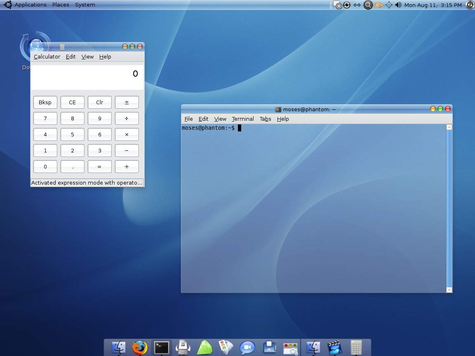This screenshot has width=475, height=356.
Task: Click the orange keyring icon in top panel
Action: click(378, 5)
